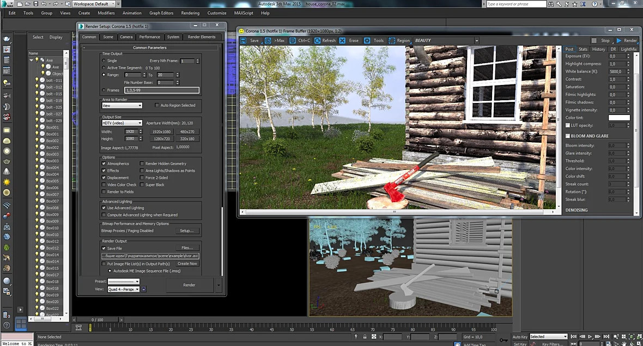Screen dimensions: 643x346
Task: Enable Render Hidden Geometry option
Action: (142, 163)
